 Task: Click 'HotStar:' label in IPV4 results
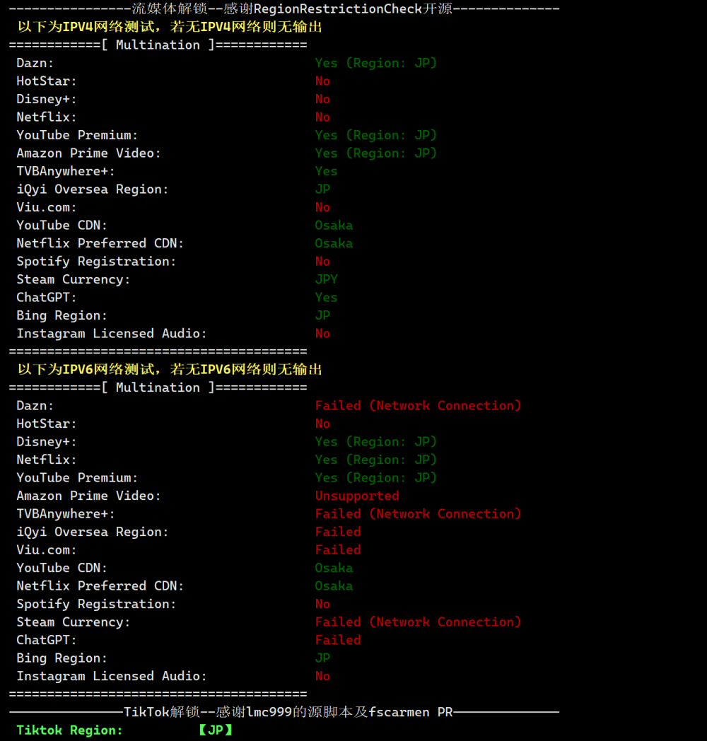[x=47, y=81]
